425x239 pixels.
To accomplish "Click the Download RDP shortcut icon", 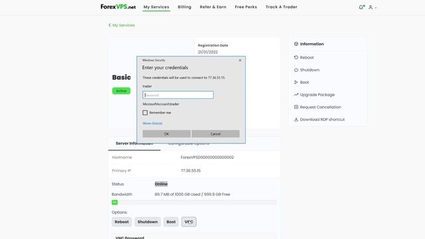I will [296, 119].
